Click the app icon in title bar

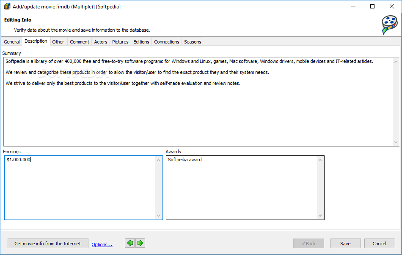coord(7,6)
